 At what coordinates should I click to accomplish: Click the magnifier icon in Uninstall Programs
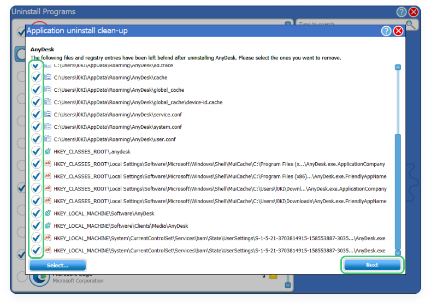[x=411, y=25]
